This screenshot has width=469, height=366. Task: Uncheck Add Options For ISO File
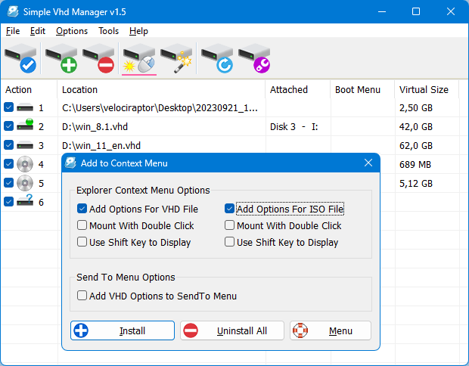230,209
